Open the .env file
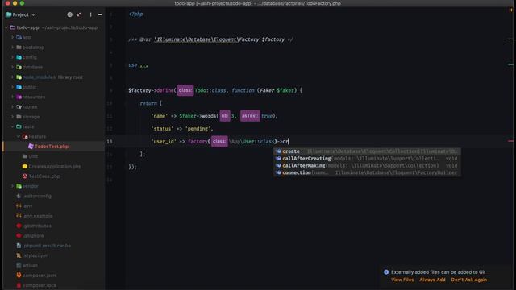This screenshot has height=290, width=516. 27,206
